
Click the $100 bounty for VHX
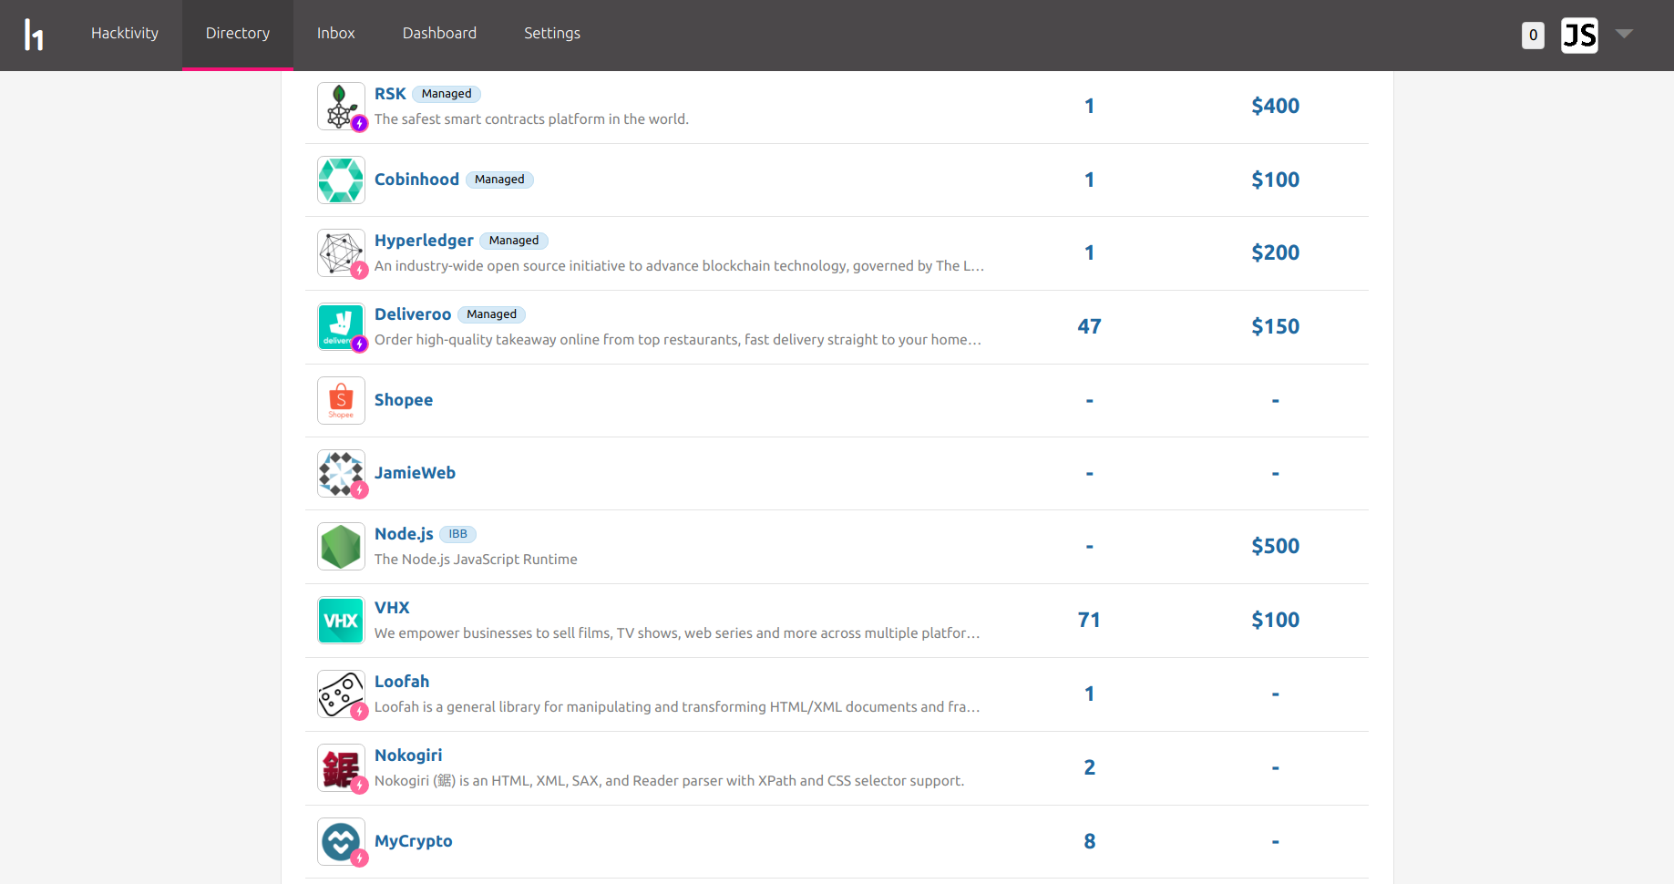[1275, 620]
